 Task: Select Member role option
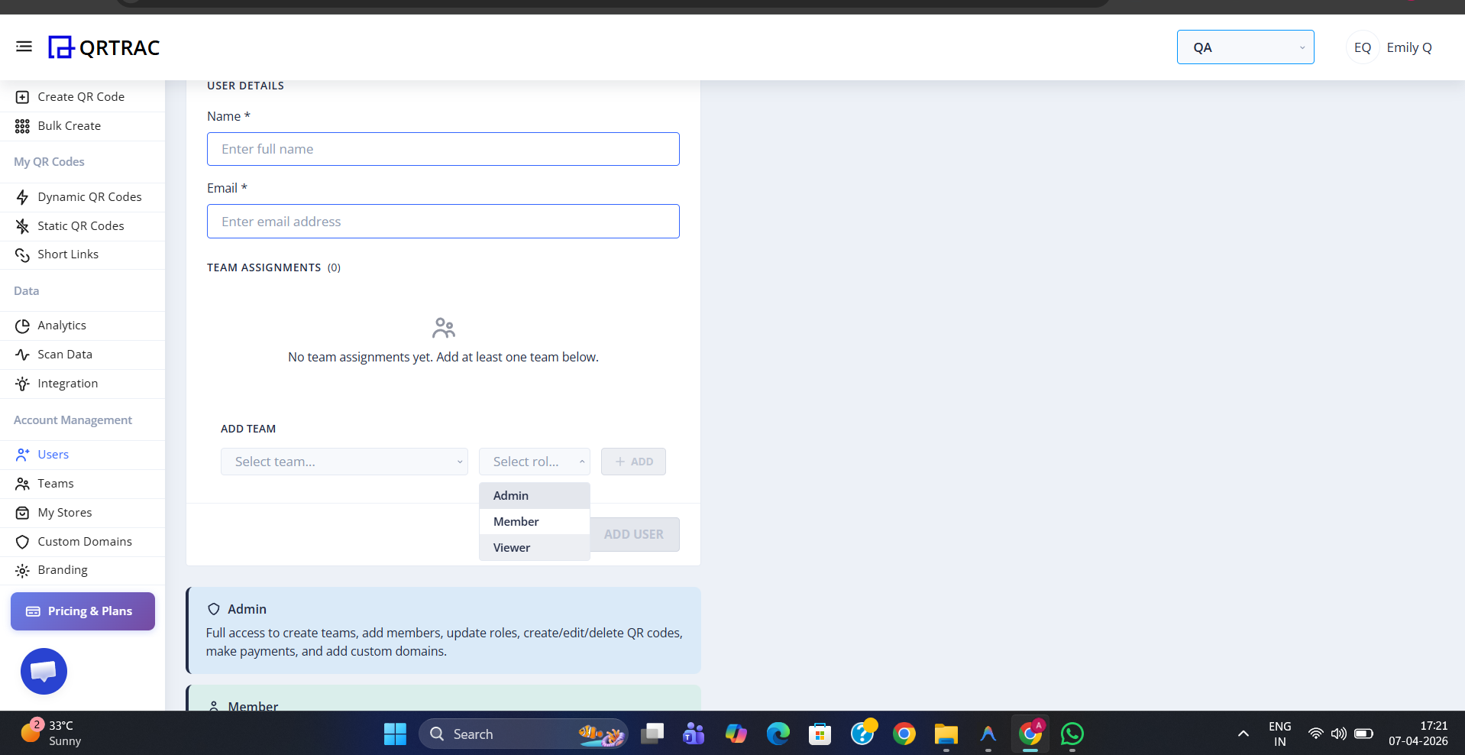click(x=516, y=521)
